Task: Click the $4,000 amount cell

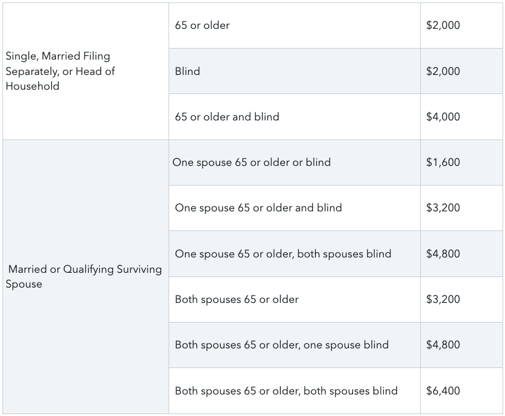Action: pyautogui.click(x=443, y=117)
